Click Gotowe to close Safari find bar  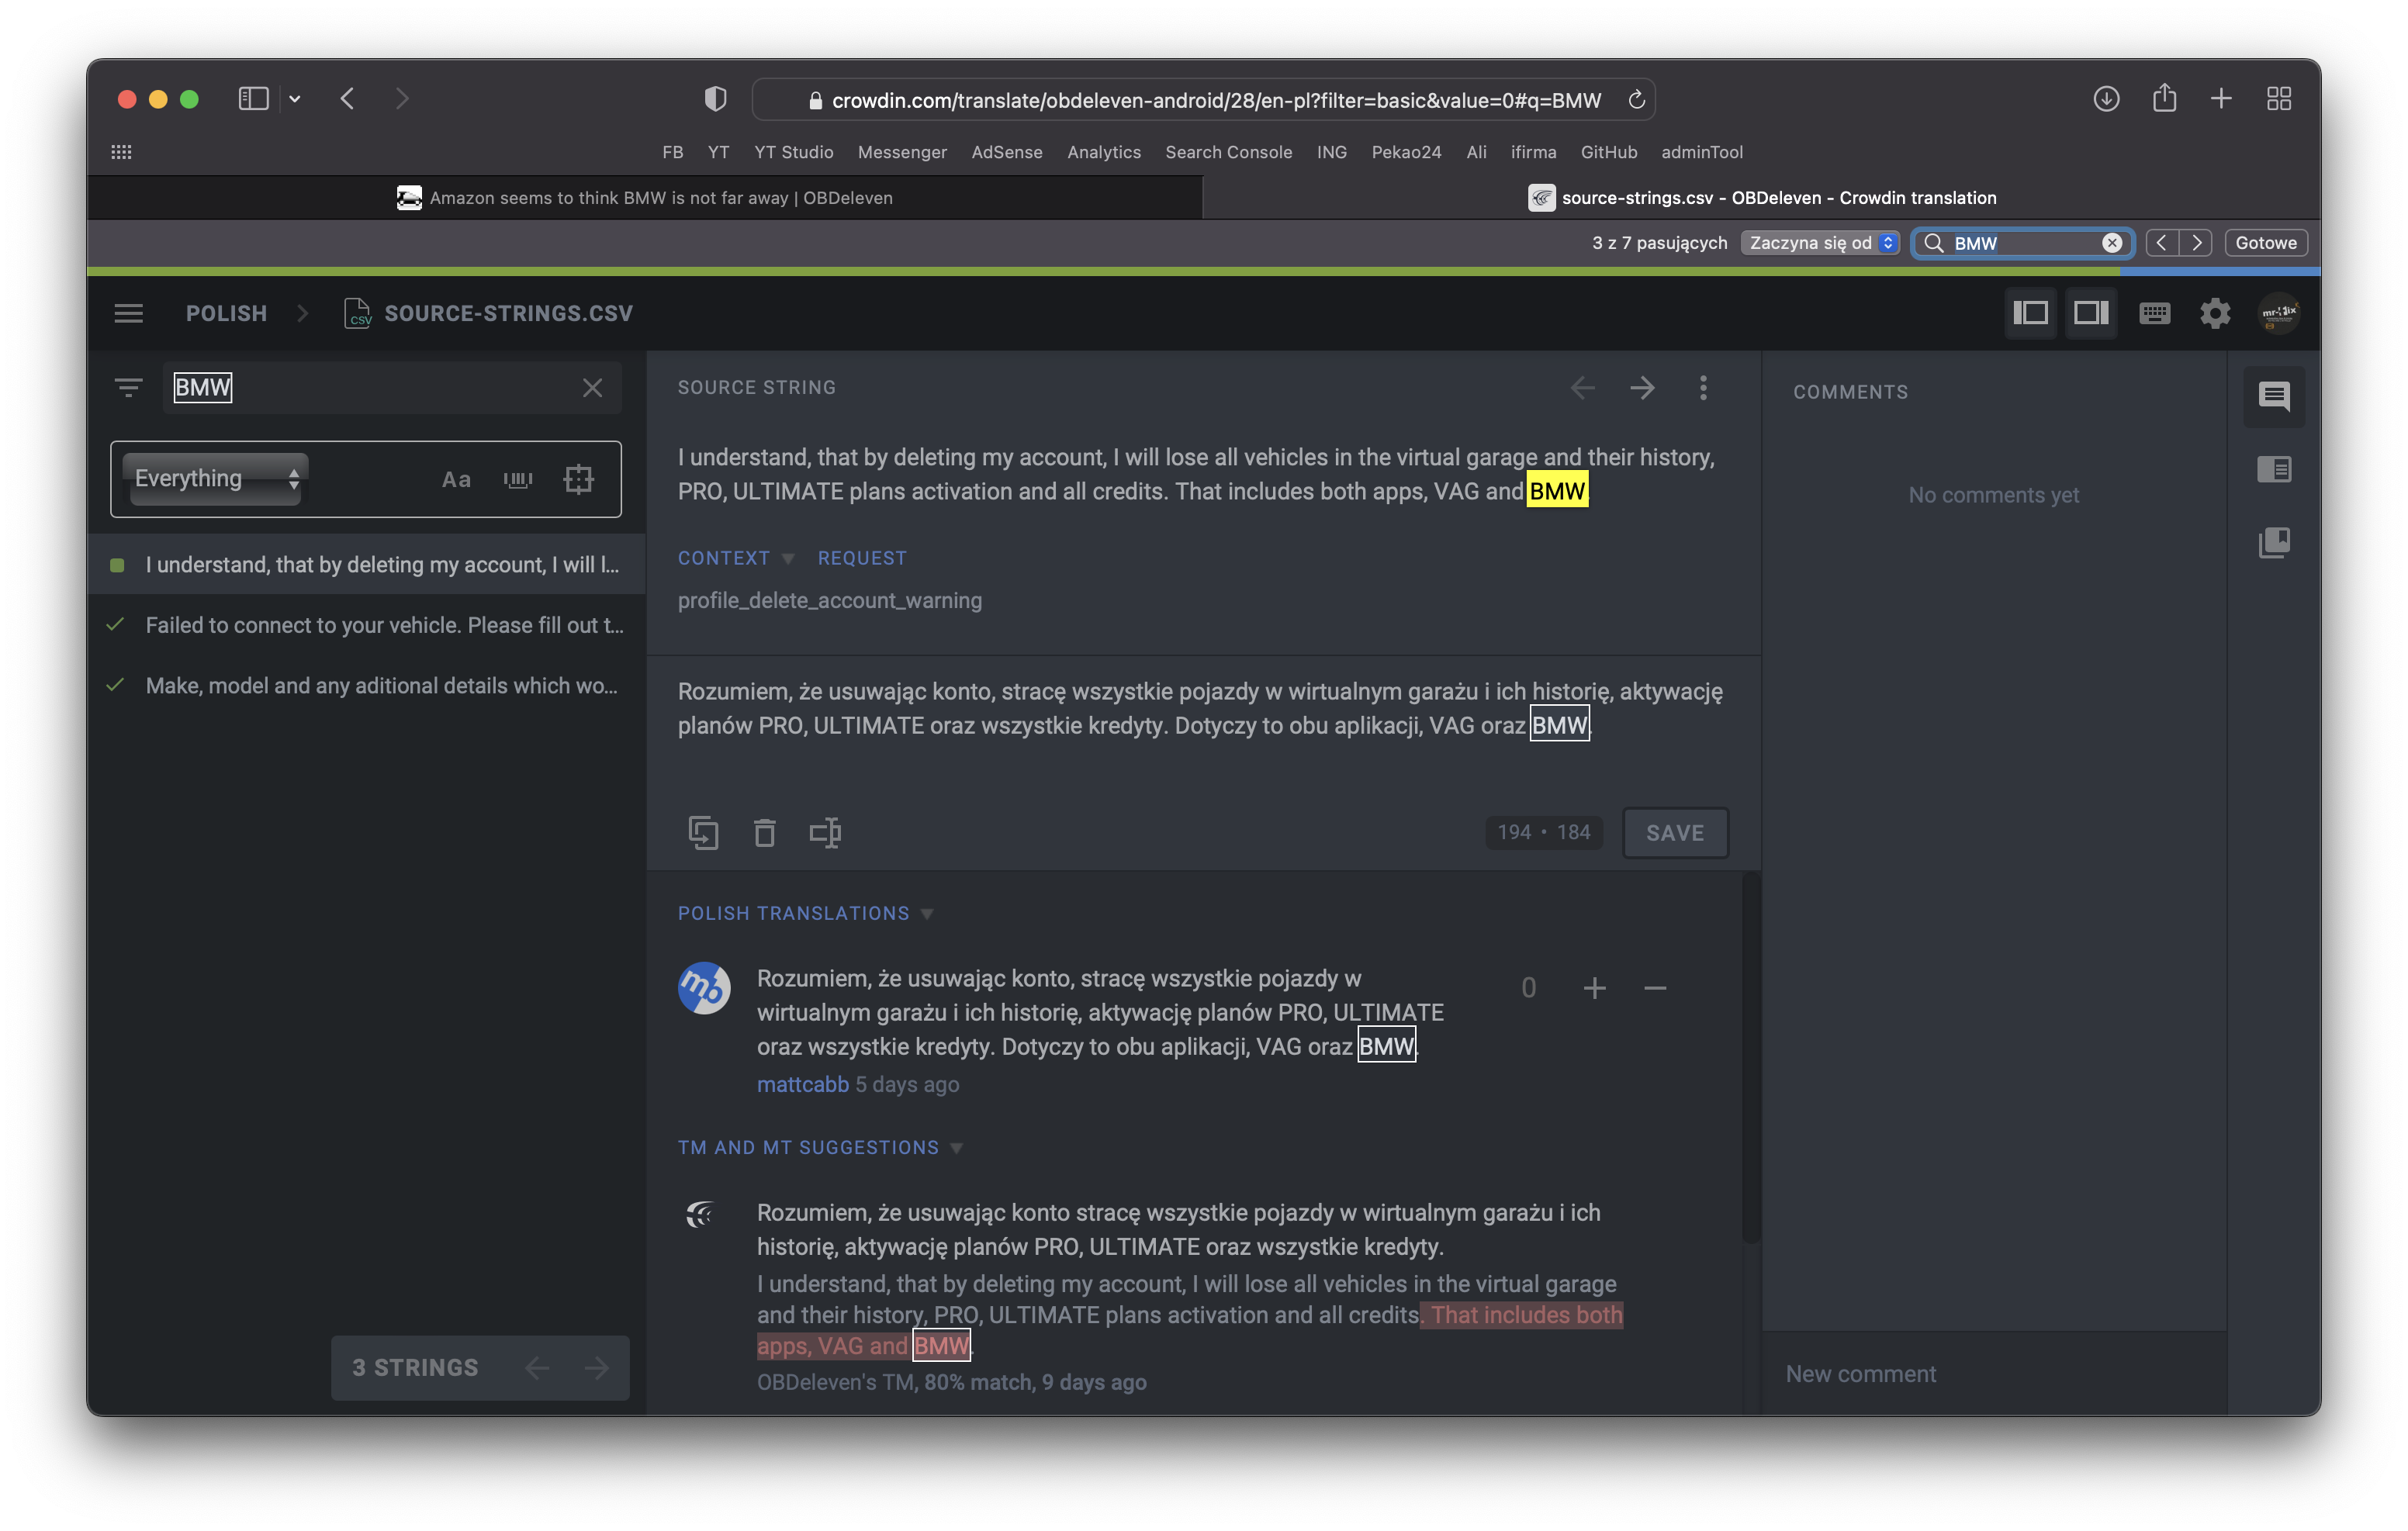point(2266,243)
